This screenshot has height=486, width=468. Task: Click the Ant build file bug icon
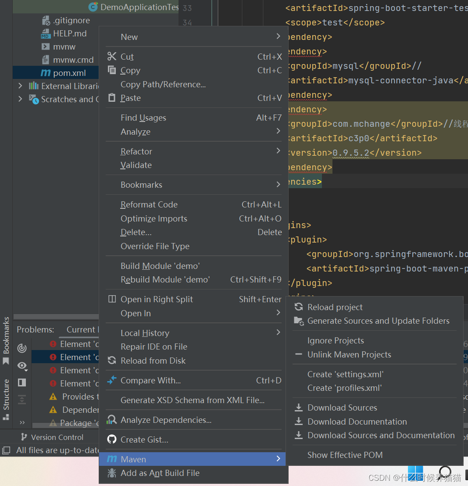click(x=112, y=473)
